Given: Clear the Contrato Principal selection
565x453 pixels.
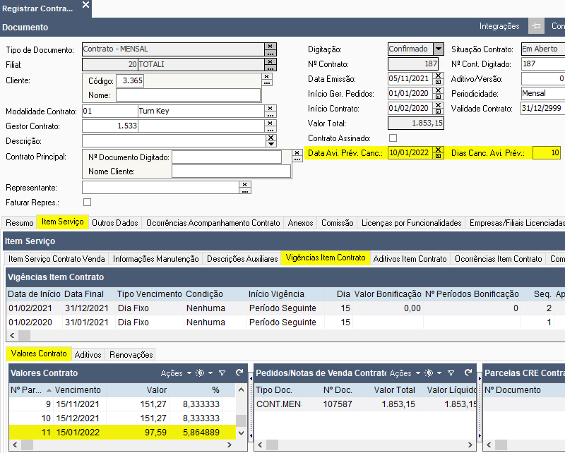Looking at the screenshot, I should point(297,152).
